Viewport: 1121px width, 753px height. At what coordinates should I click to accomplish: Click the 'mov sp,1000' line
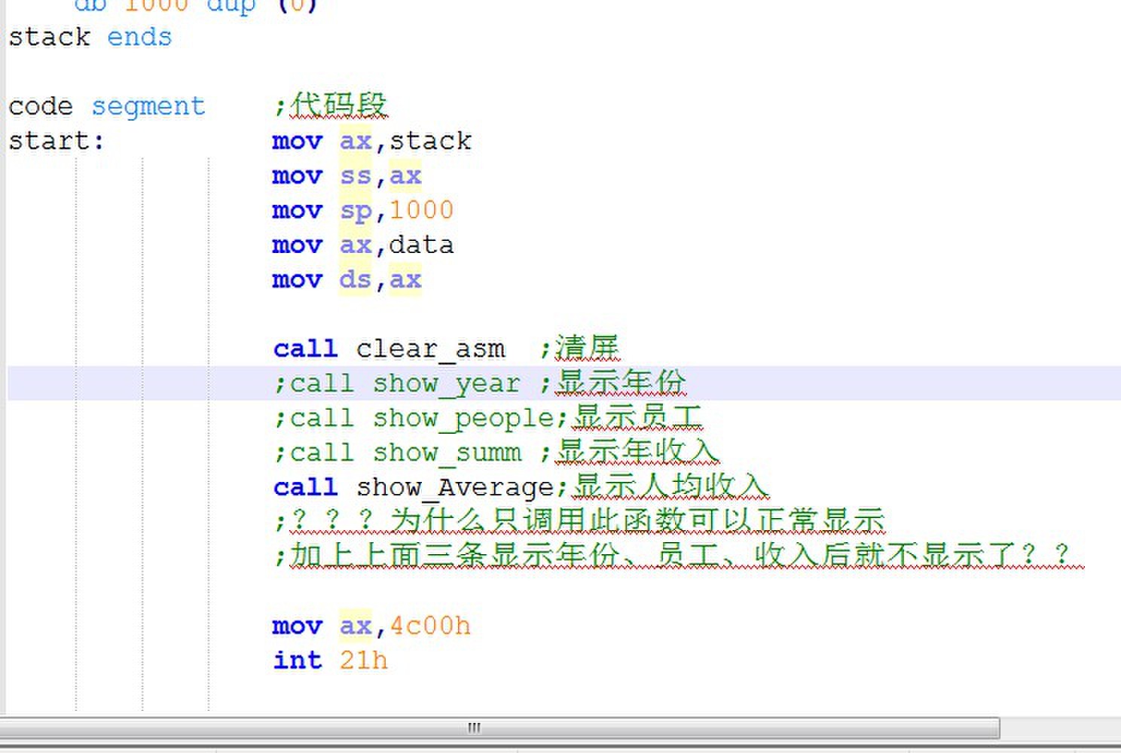362,210
